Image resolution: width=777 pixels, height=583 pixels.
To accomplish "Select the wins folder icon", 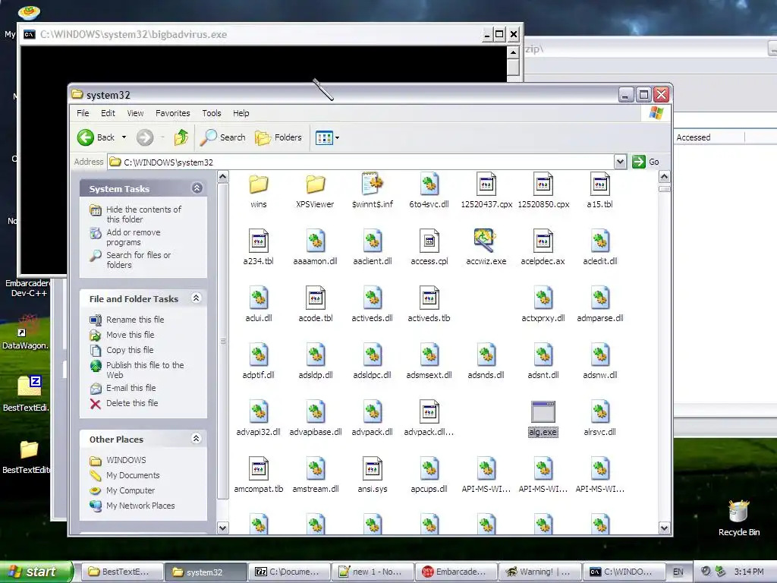I will (259, 184).
